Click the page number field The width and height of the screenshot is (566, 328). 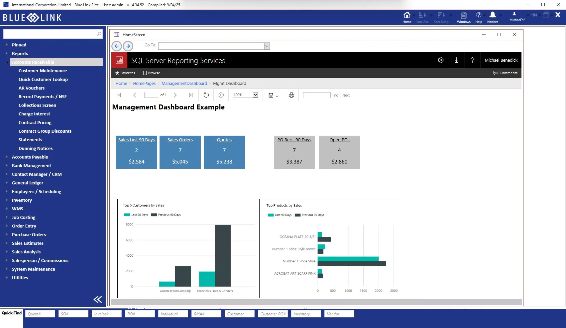coord(151,95)
